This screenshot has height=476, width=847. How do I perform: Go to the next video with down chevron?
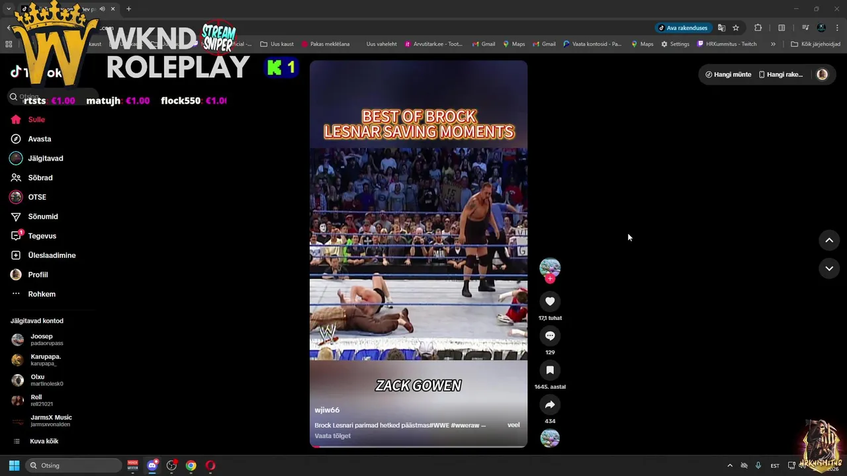click(829, 268)
